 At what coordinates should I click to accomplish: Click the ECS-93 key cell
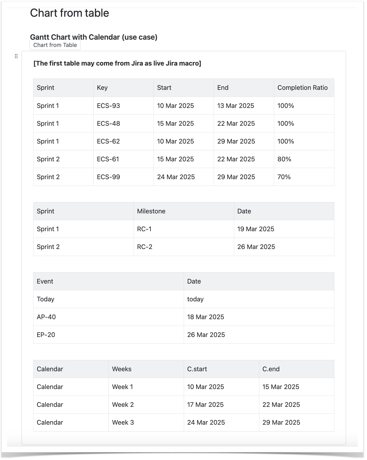[x=108, y=106]
